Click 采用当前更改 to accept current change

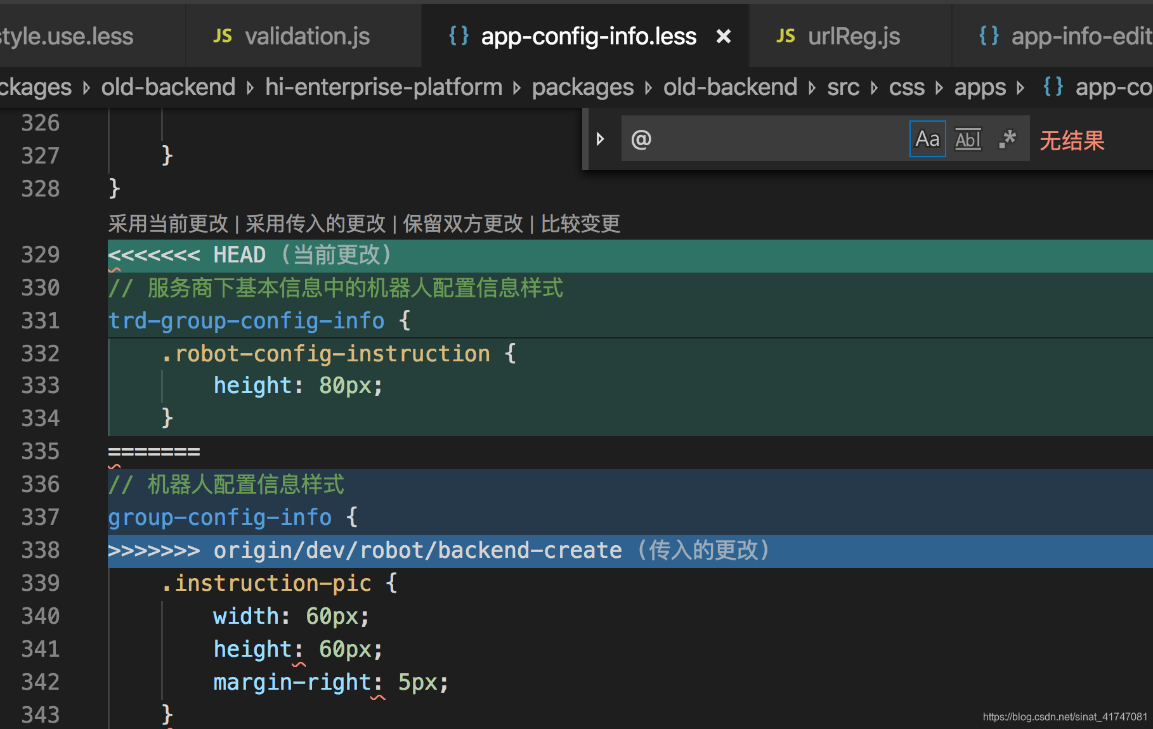tap(168, 223)
